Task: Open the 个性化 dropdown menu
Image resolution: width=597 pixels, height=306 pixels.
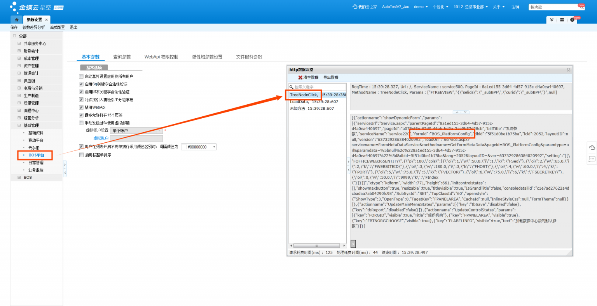Action: tap(440, 7)
